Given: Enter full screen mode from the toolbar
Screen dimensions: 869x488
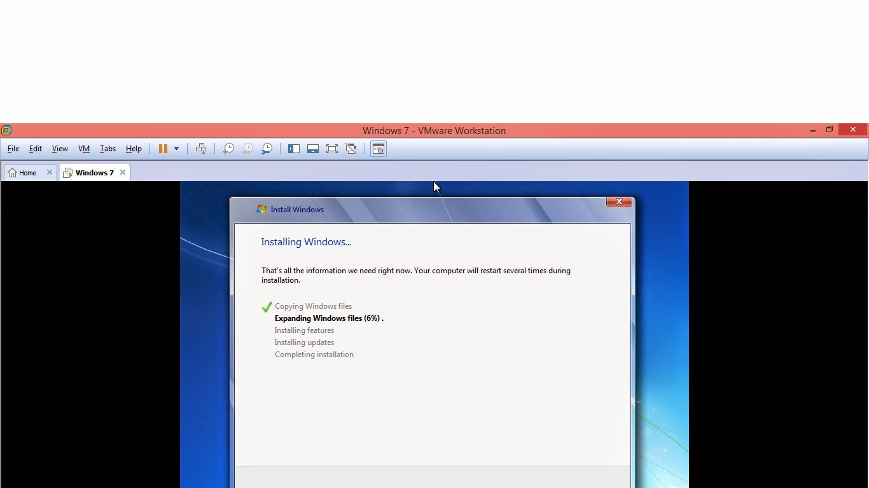Looking at the screenshot, I should point(332,149).
